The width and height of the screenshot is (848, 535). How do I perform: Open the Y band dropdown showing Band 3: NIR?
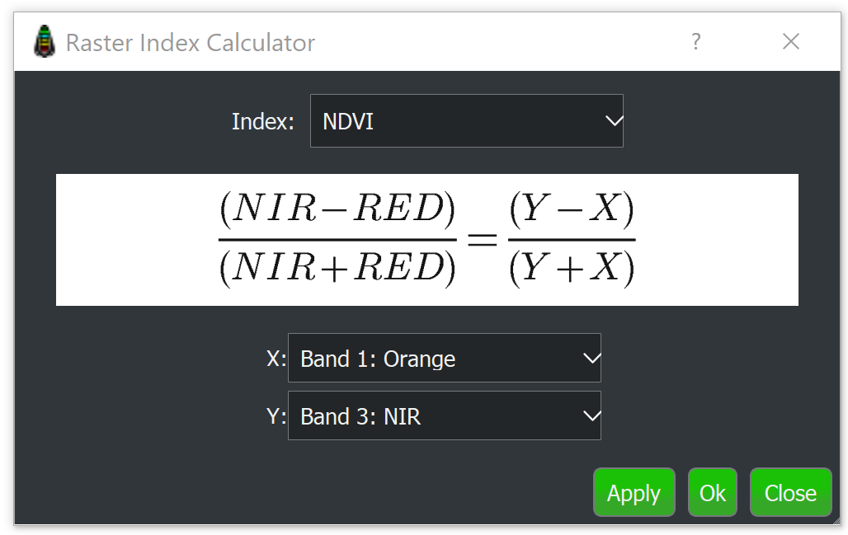pyautogui.click(x=444, y=416)
